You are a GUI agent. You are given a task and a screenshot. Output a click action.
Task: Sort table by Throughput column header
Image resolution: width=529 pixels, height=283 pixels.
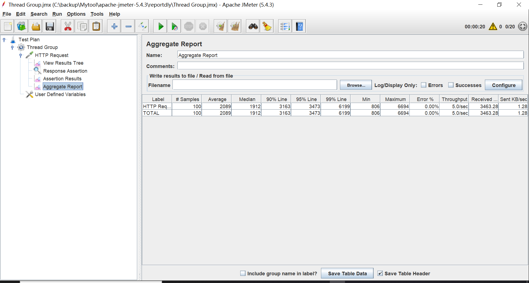454,99
